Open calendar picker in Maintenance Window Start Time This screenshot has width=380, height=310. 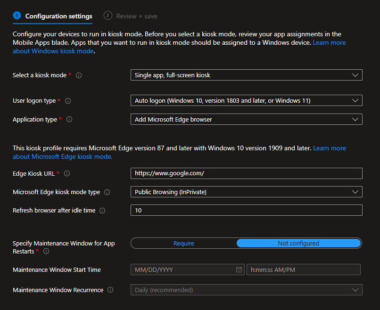point(239,269)
